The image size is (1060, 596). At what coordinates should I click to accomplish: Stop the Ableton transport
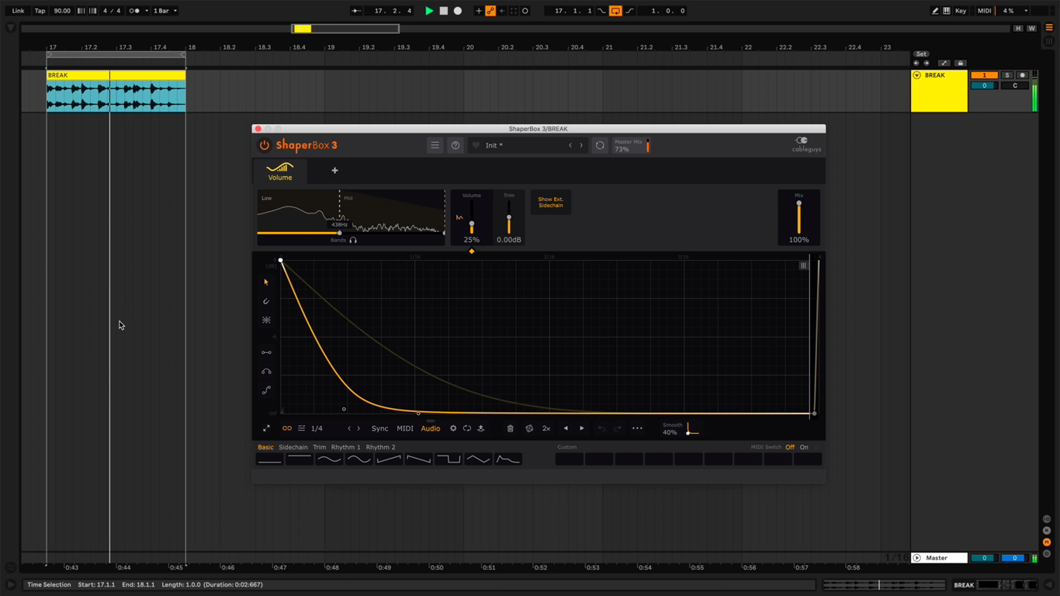[444, 11]
